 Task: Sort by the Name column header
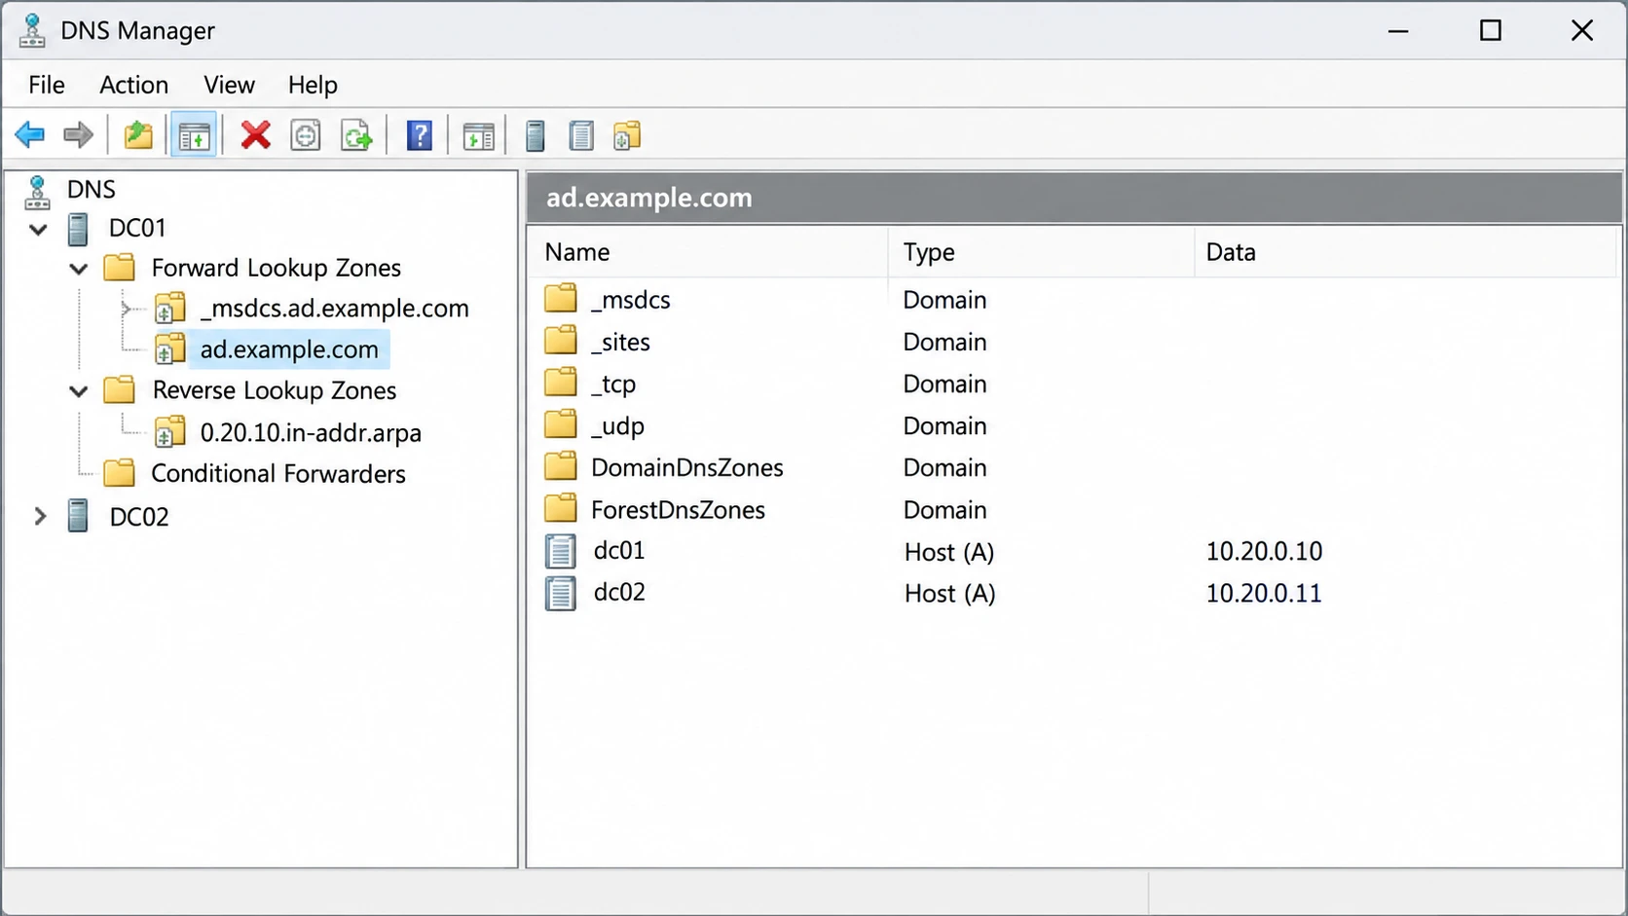point(708,252)
